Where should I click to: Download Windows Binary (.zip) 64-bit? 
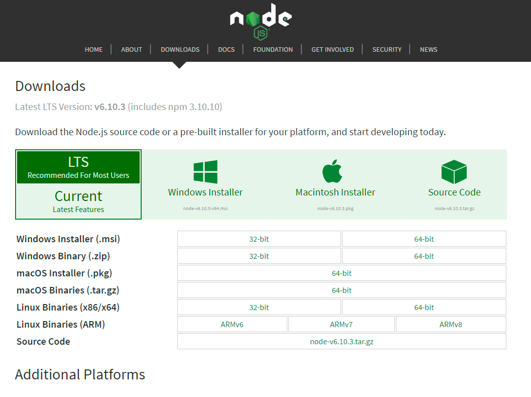tap(424, 256)
